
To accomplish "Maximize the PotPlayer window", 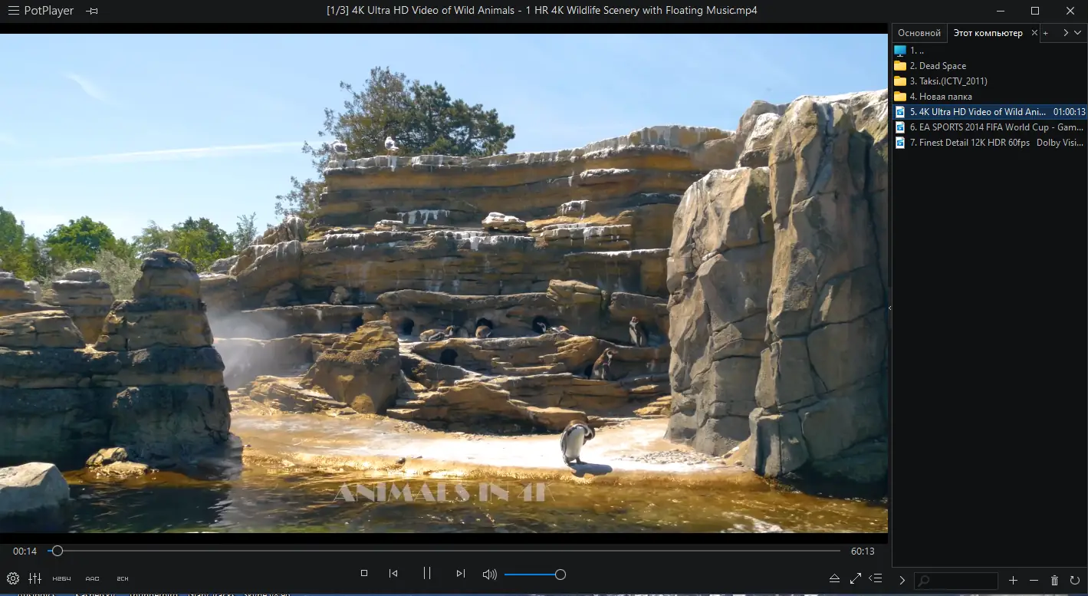I will (x=1035, y=11).
